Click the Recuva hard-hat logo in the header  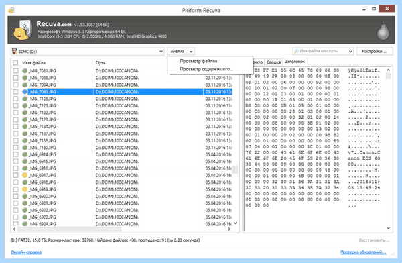point(22,30)
